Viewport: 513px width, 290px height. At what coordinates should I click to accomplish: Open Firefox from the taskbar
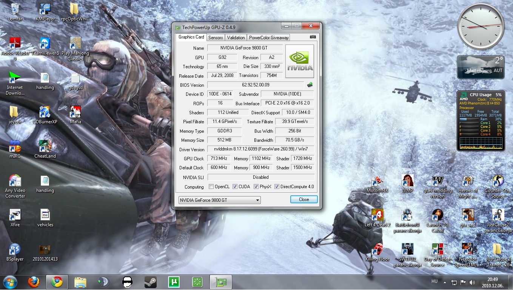pos(34,282)
